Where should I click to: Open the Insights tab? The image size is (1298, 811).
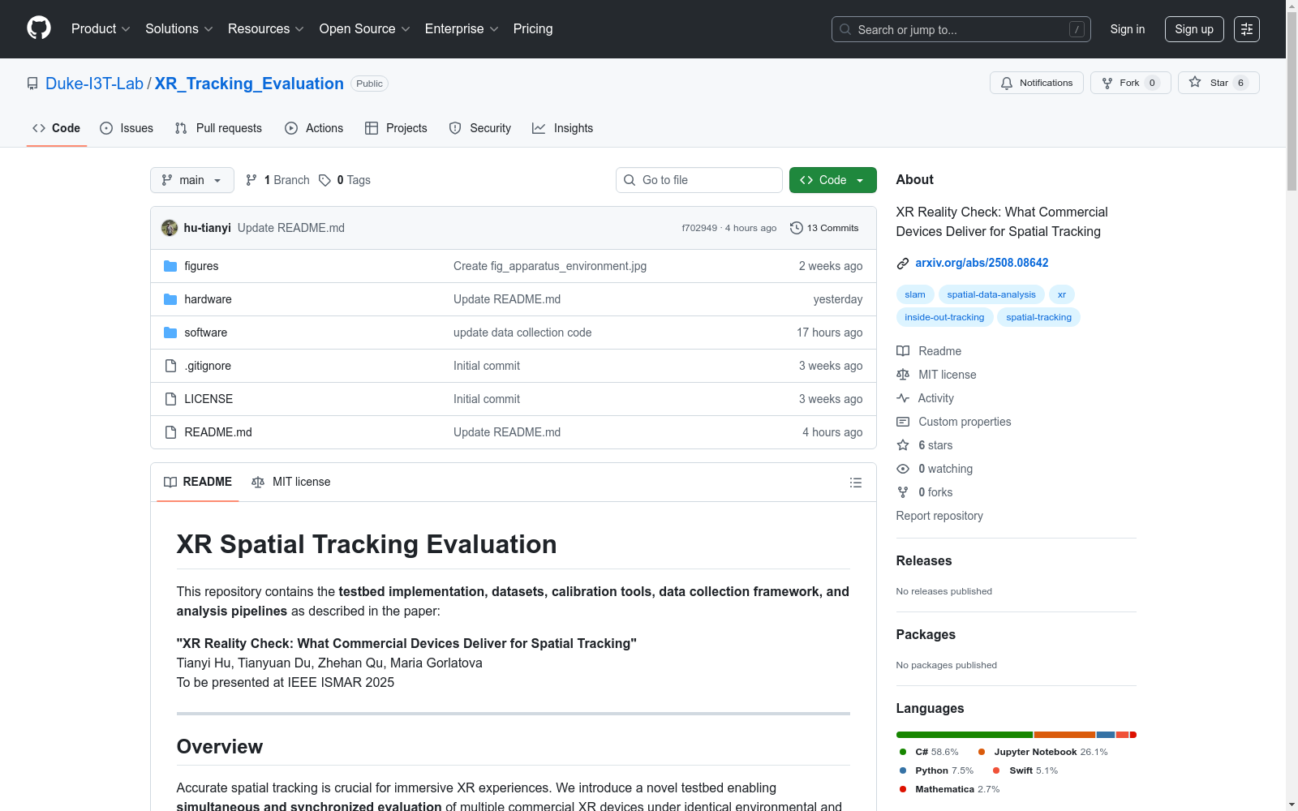click(x=563, y=128)
